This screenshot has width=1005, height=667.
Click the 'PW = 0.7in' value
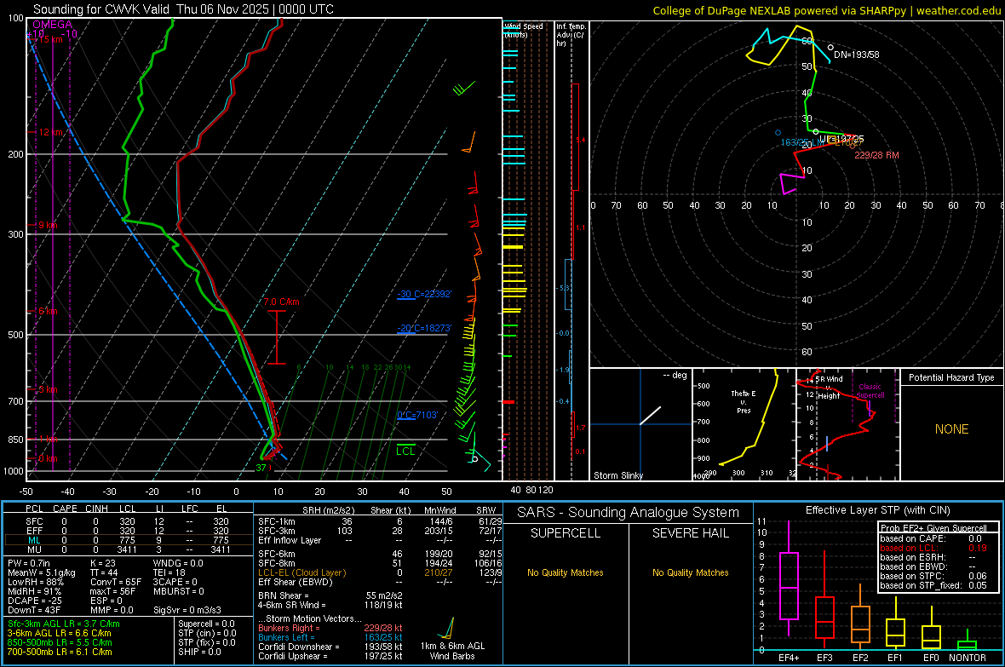pos(28,563)
